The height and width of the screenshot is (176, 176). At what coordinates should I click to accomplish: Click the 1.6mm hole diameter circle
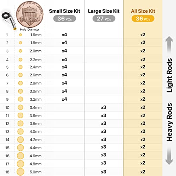point(20,35)
